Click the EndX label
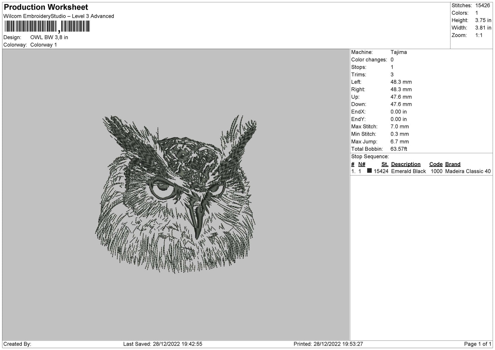The width and height of the screenshot is (495, 350). 358,112
